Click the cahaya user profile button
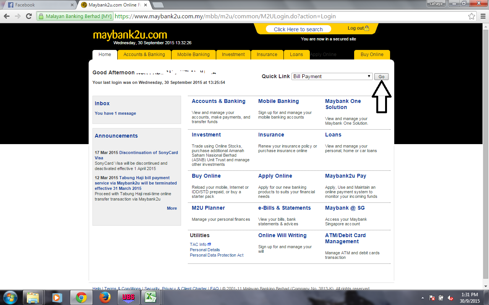 tap(436, 3)
